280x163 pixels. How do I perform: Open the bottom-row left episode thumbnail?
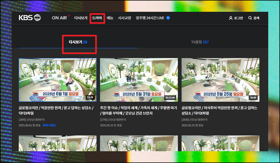[57, 143]
